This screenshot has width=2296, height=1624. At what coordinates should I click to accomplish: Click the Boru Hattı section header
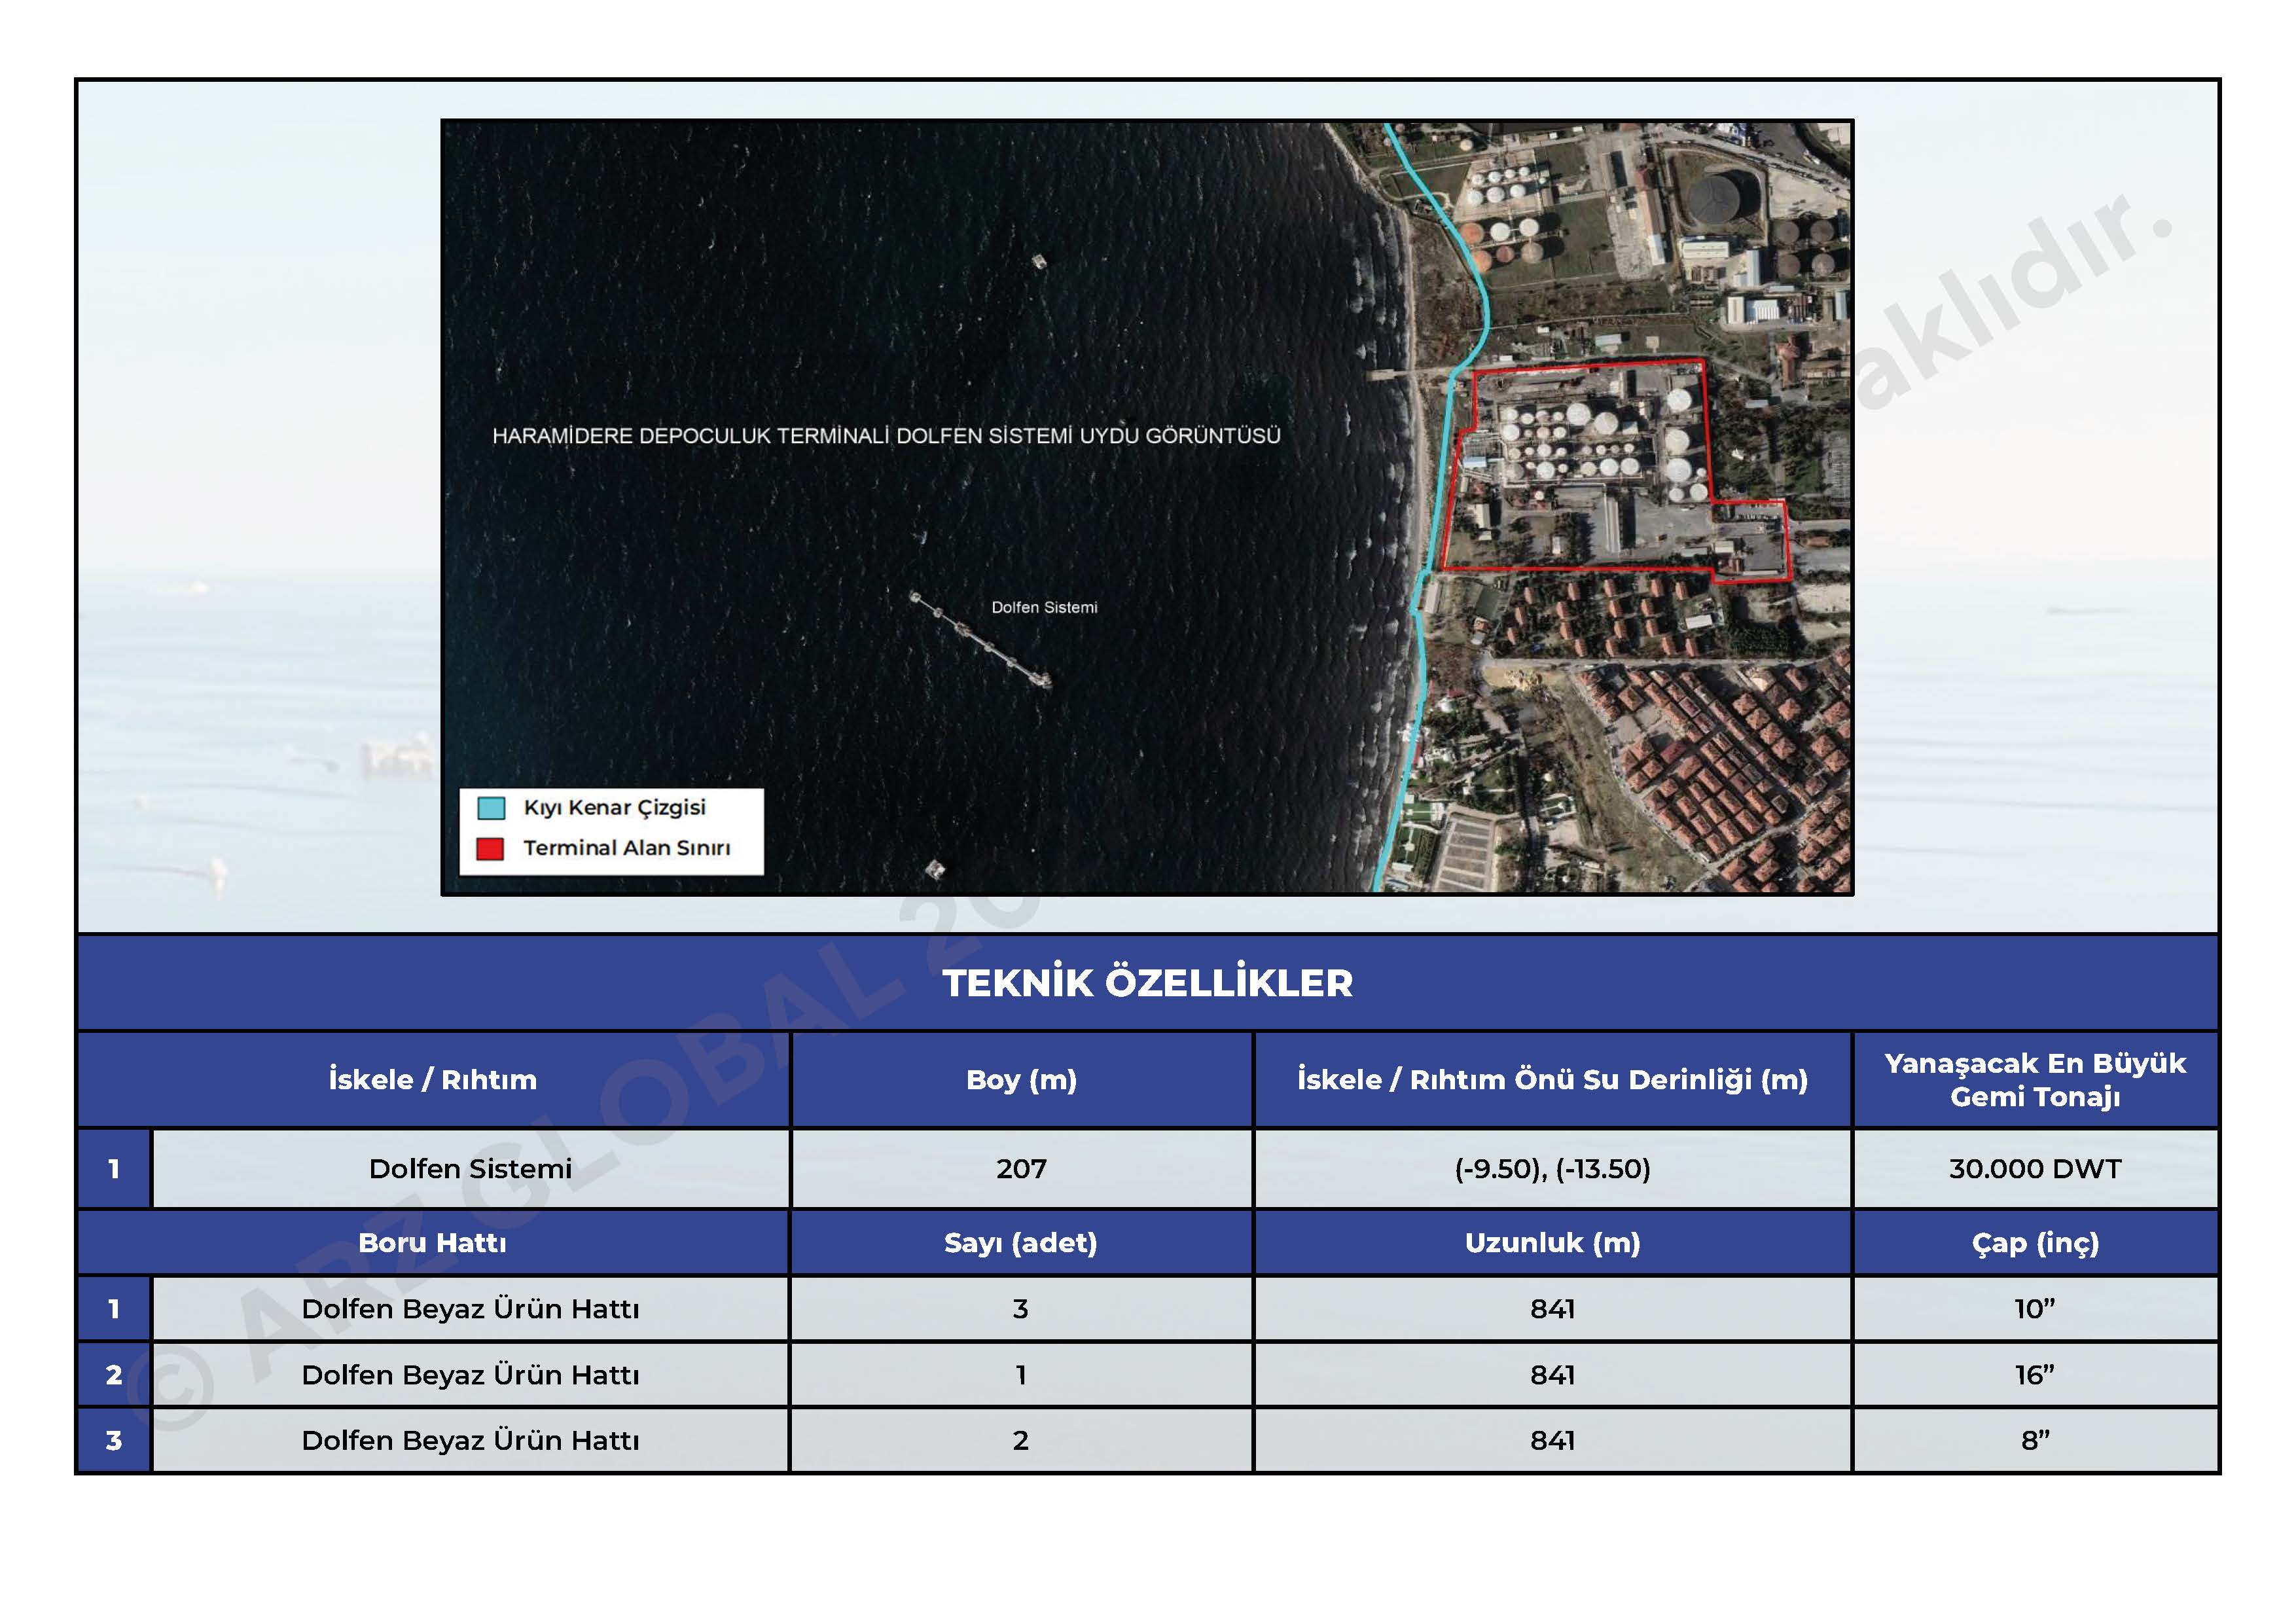pyautogui.click(x=433, y=1243)
